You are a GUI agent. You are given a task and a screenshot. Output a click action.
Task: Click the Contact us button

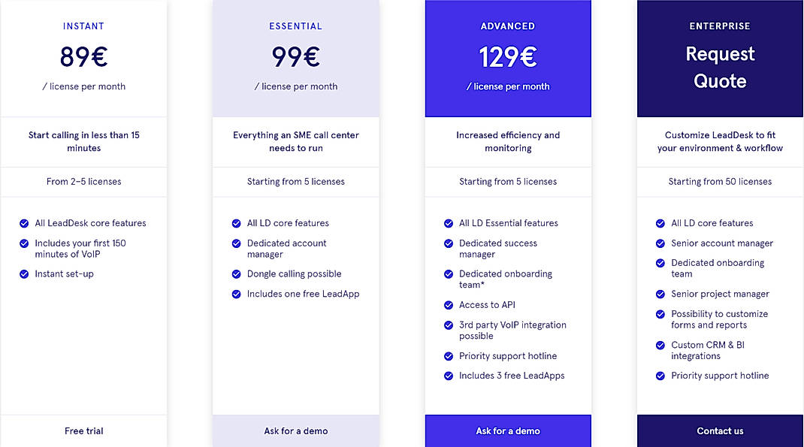[720, 431]
